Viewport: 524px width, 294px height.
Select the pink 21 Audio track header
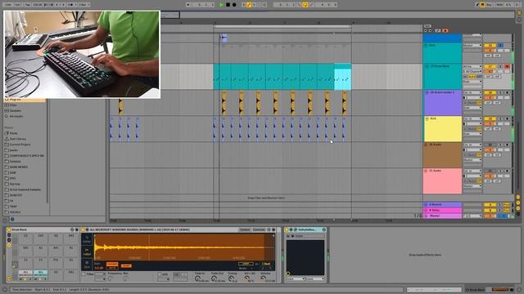coord(442,181)
